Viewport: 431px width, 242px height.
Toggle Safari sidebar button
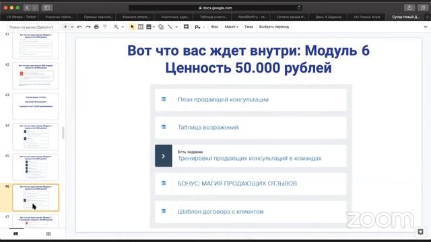[x=47, y=7]
